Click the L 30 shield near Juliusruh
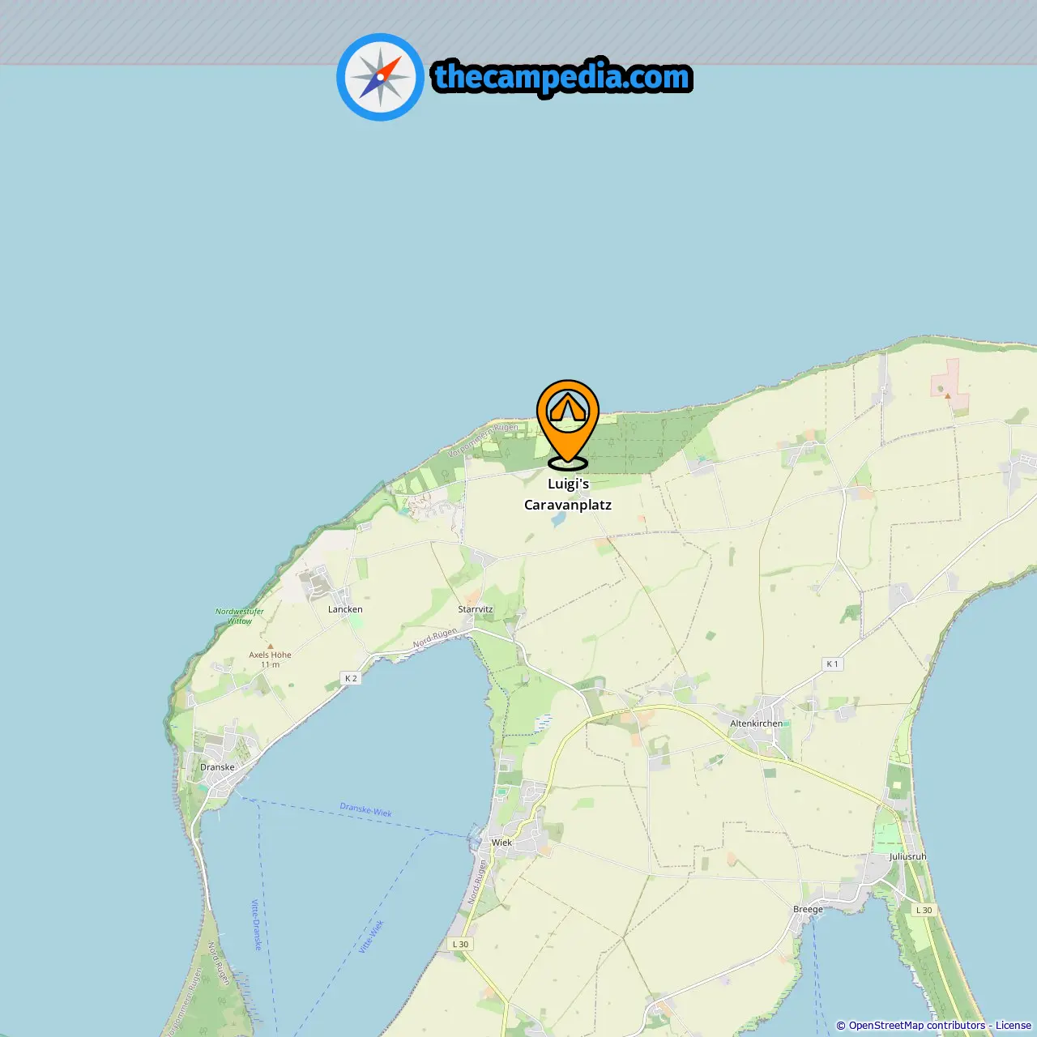Screen dimensions: 1037x1037 [x=924, y=910]
